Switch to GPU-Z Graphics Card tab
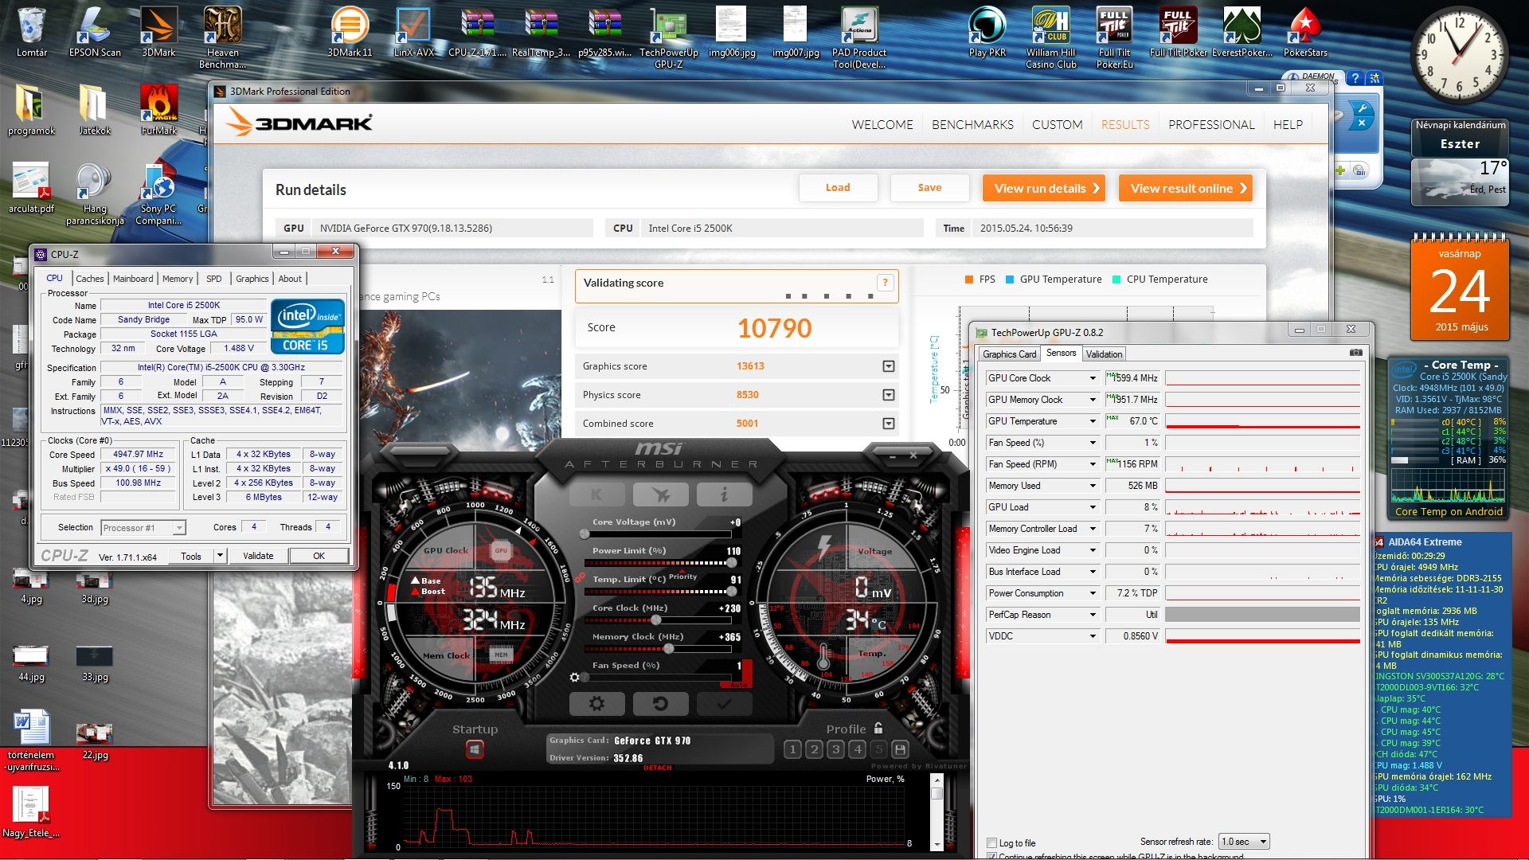Viewport: 1529px width, 860px height. point(1009,354)
